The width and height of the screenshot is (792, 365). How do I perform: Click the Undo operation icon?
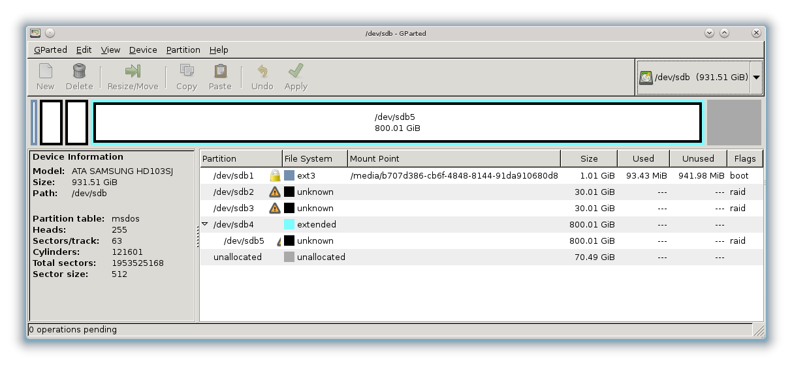(262, 71)
